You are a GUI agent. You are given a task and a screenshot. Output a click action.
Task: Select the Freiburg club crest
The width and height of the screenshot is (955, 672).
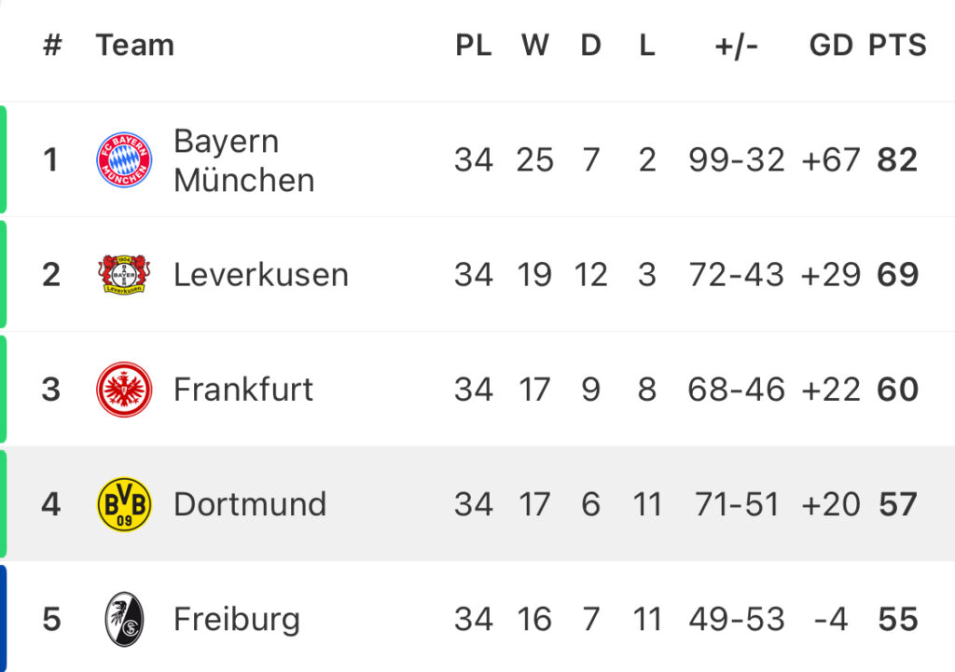click(124, 619)
